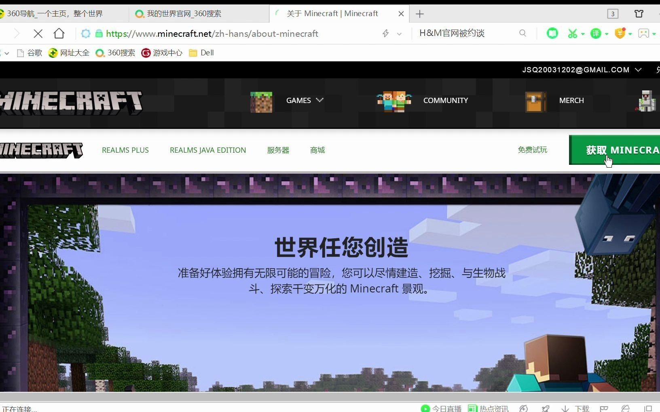Open the 360搜索 bookmark

click(115, 53)
